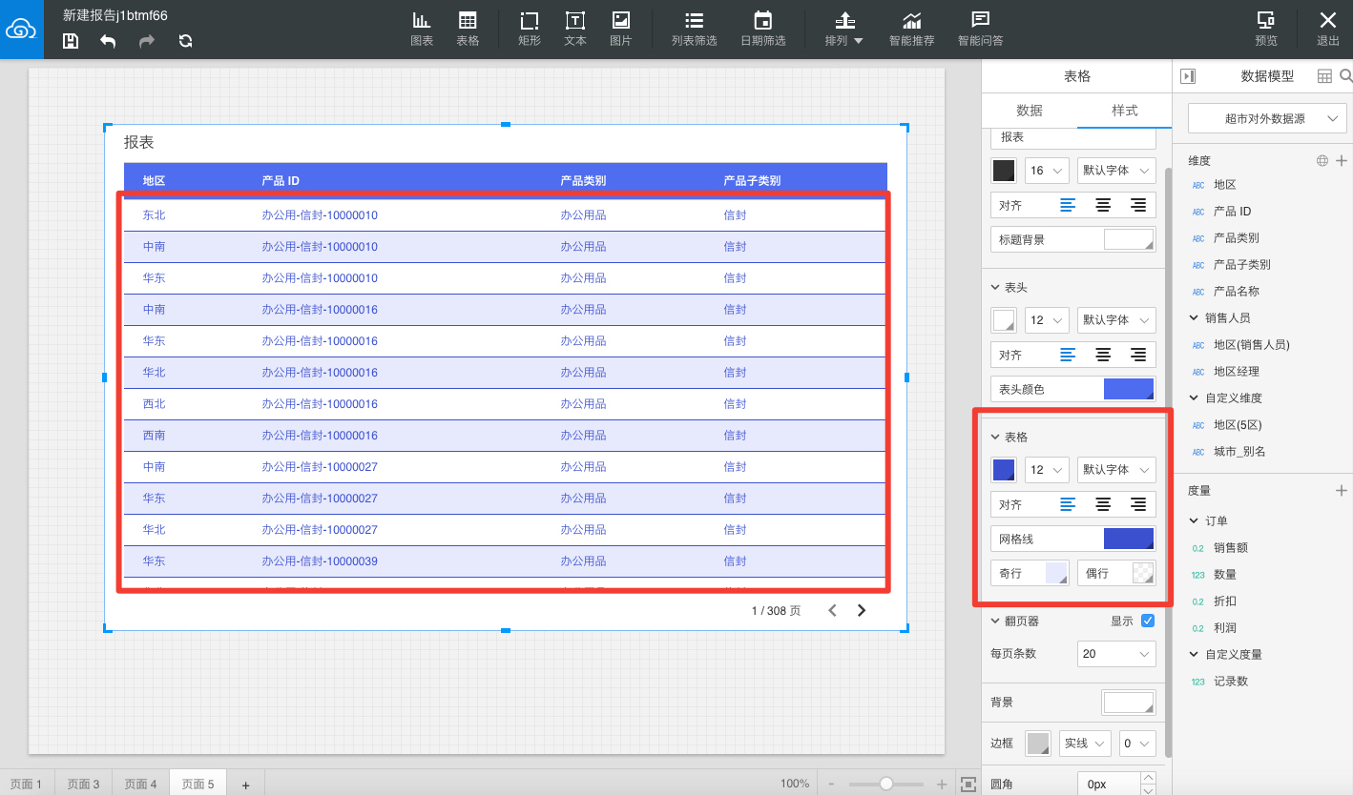The image size is (1353, 795).
Task: Open 智能问答 smart Q&A
Action: point(980,29)
